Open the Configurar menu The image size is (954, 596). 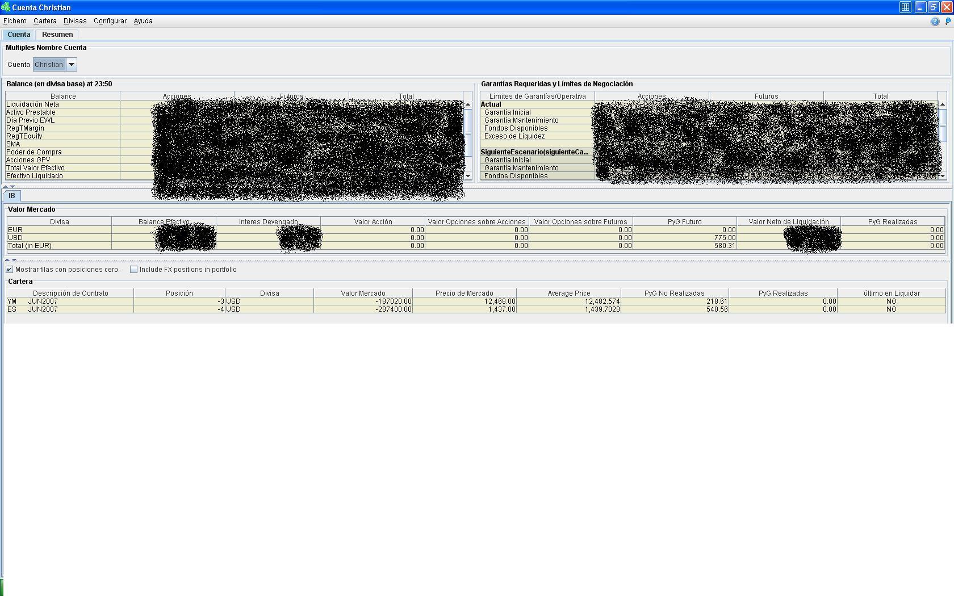pos(110,21)
